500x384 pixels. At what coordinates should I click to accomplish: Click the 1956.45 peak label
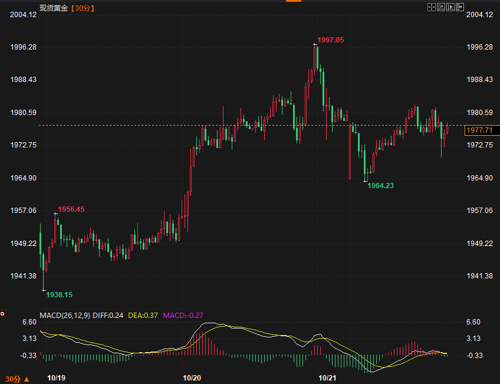[x=71, y=209]
